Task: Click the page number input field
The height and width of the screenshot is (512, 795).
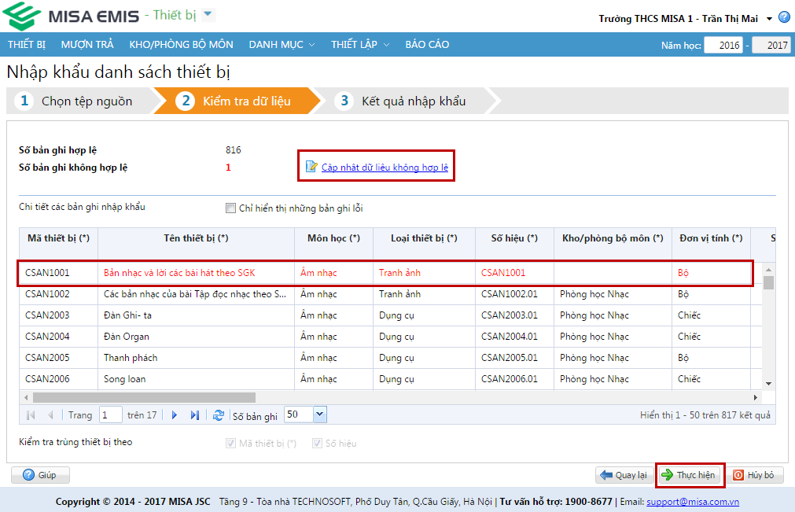Action: click(110, 415)
